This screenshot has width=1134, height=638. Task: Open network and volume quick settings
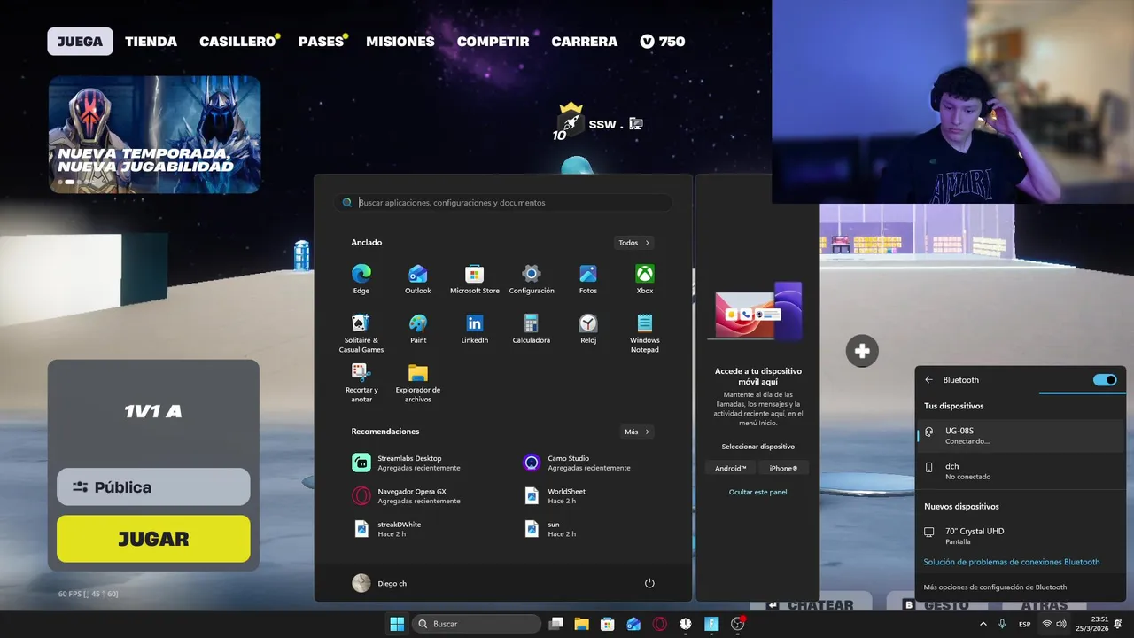(1054, 624)
